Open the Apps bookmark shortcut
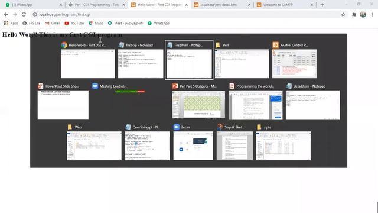The height and width of the screenshot is (213, 378). 11,23
